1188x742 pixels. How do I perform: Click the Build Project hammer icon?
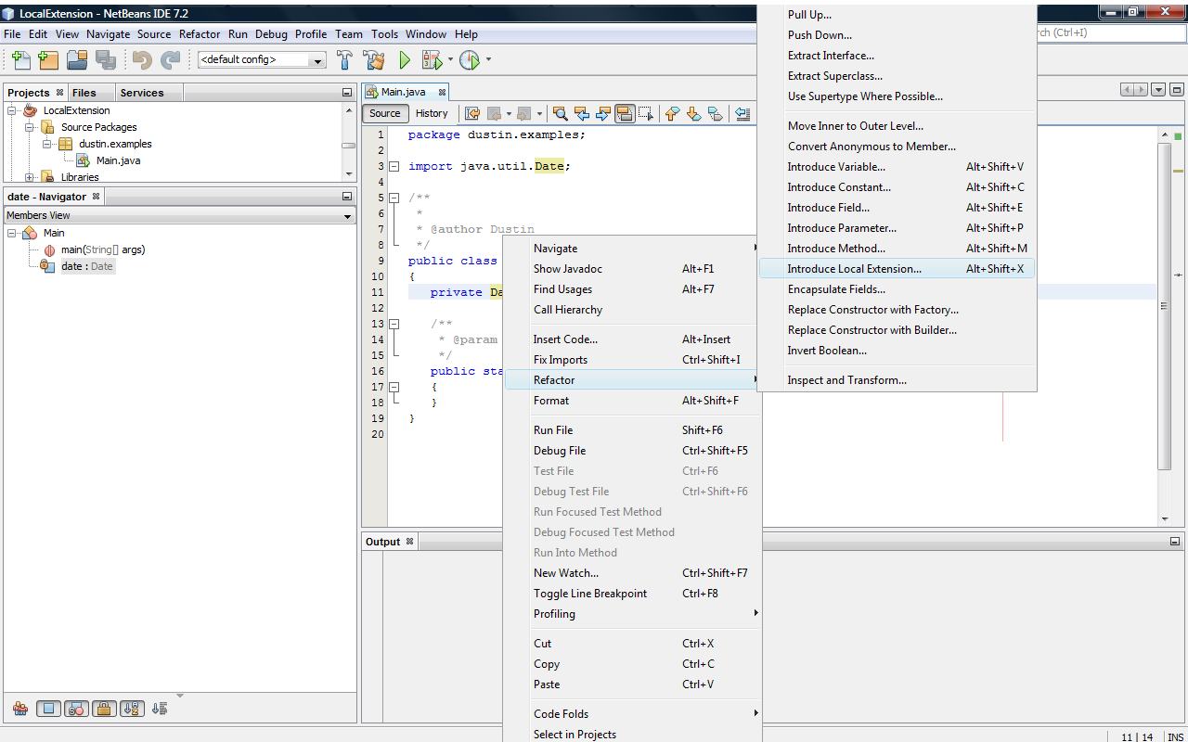tap(344, 60)
